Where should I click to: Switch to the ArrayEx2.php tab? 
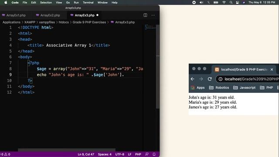click(x=48, y=15)
